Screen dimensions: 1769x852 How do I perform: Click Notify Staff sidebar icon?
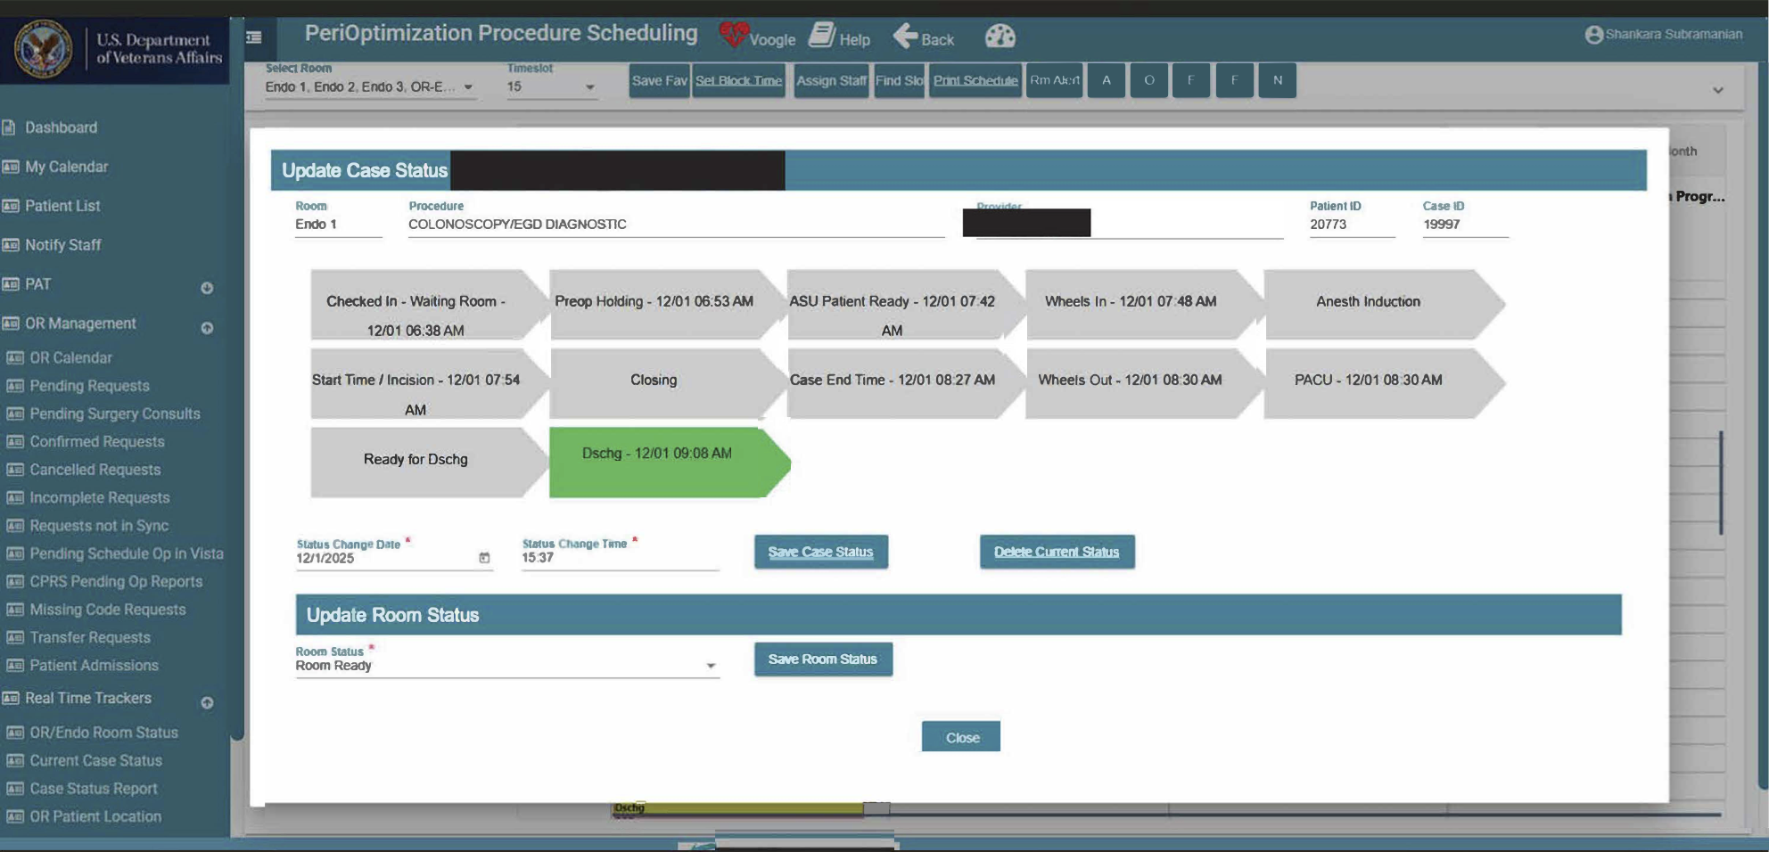(10, 245)
